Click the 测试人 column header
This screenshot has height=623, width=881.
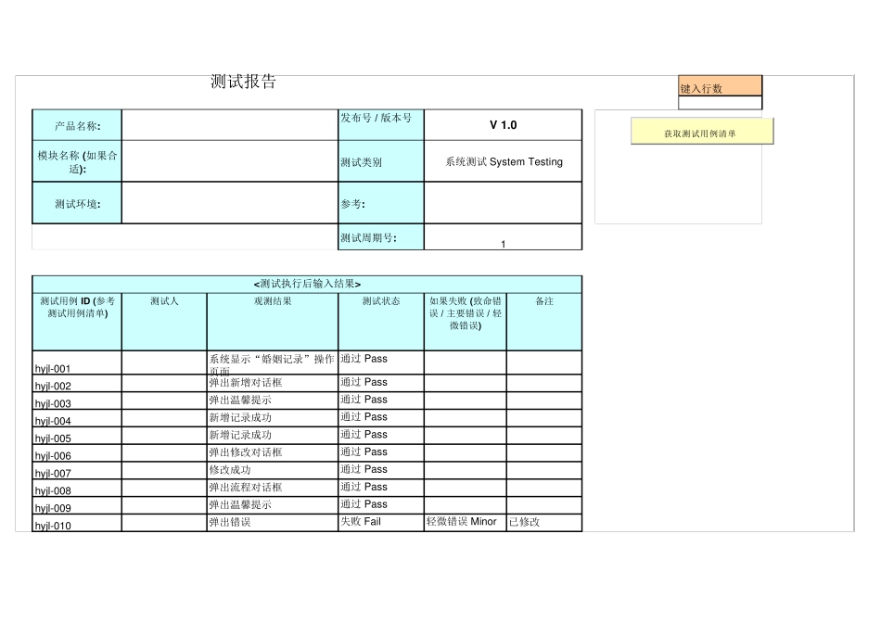pyautogui.click(x=164, y=322)
